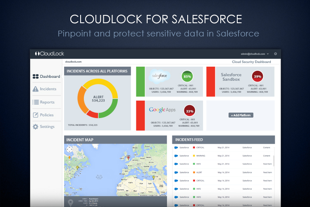Click the map pan navigation control
310x207 pixels.
pyautogui.click(x=69, y=149)
